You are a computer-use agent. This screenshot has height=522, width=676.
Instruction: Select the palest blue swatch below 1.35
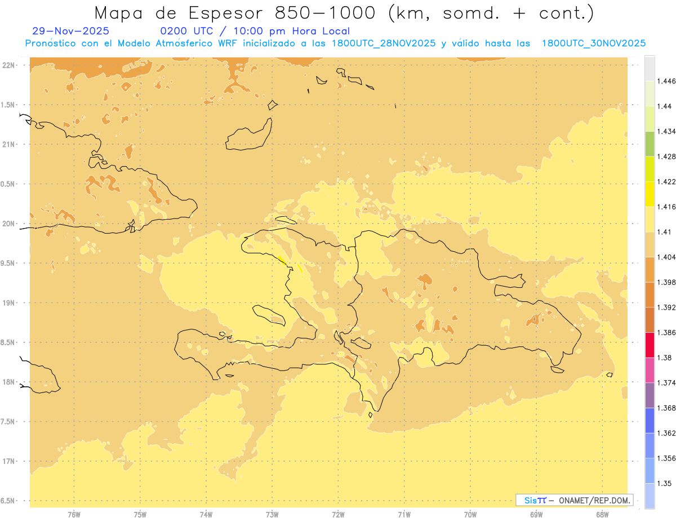click(650, 496)
